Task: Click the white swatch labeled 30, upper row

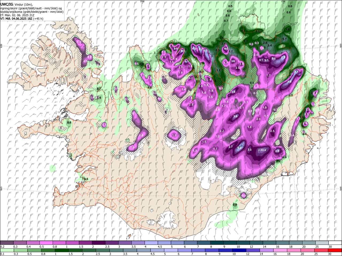Action: tap(335, 243)
